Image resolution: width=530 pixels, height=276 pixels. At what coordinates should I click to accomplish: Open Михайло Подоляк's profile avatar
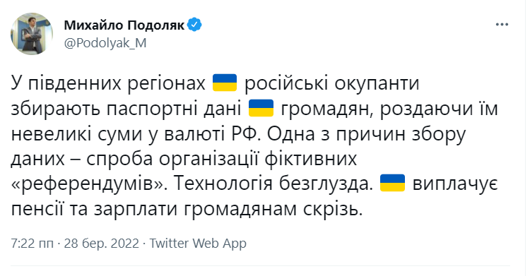pyautogui.click(x=32, y=34)
